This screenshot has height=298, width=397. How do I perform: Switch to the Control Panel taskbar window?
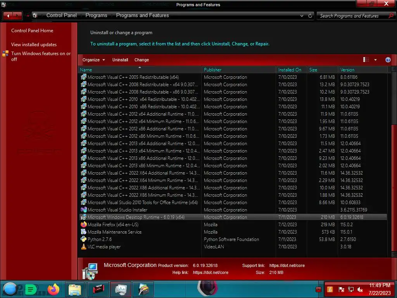pos(121,289)
